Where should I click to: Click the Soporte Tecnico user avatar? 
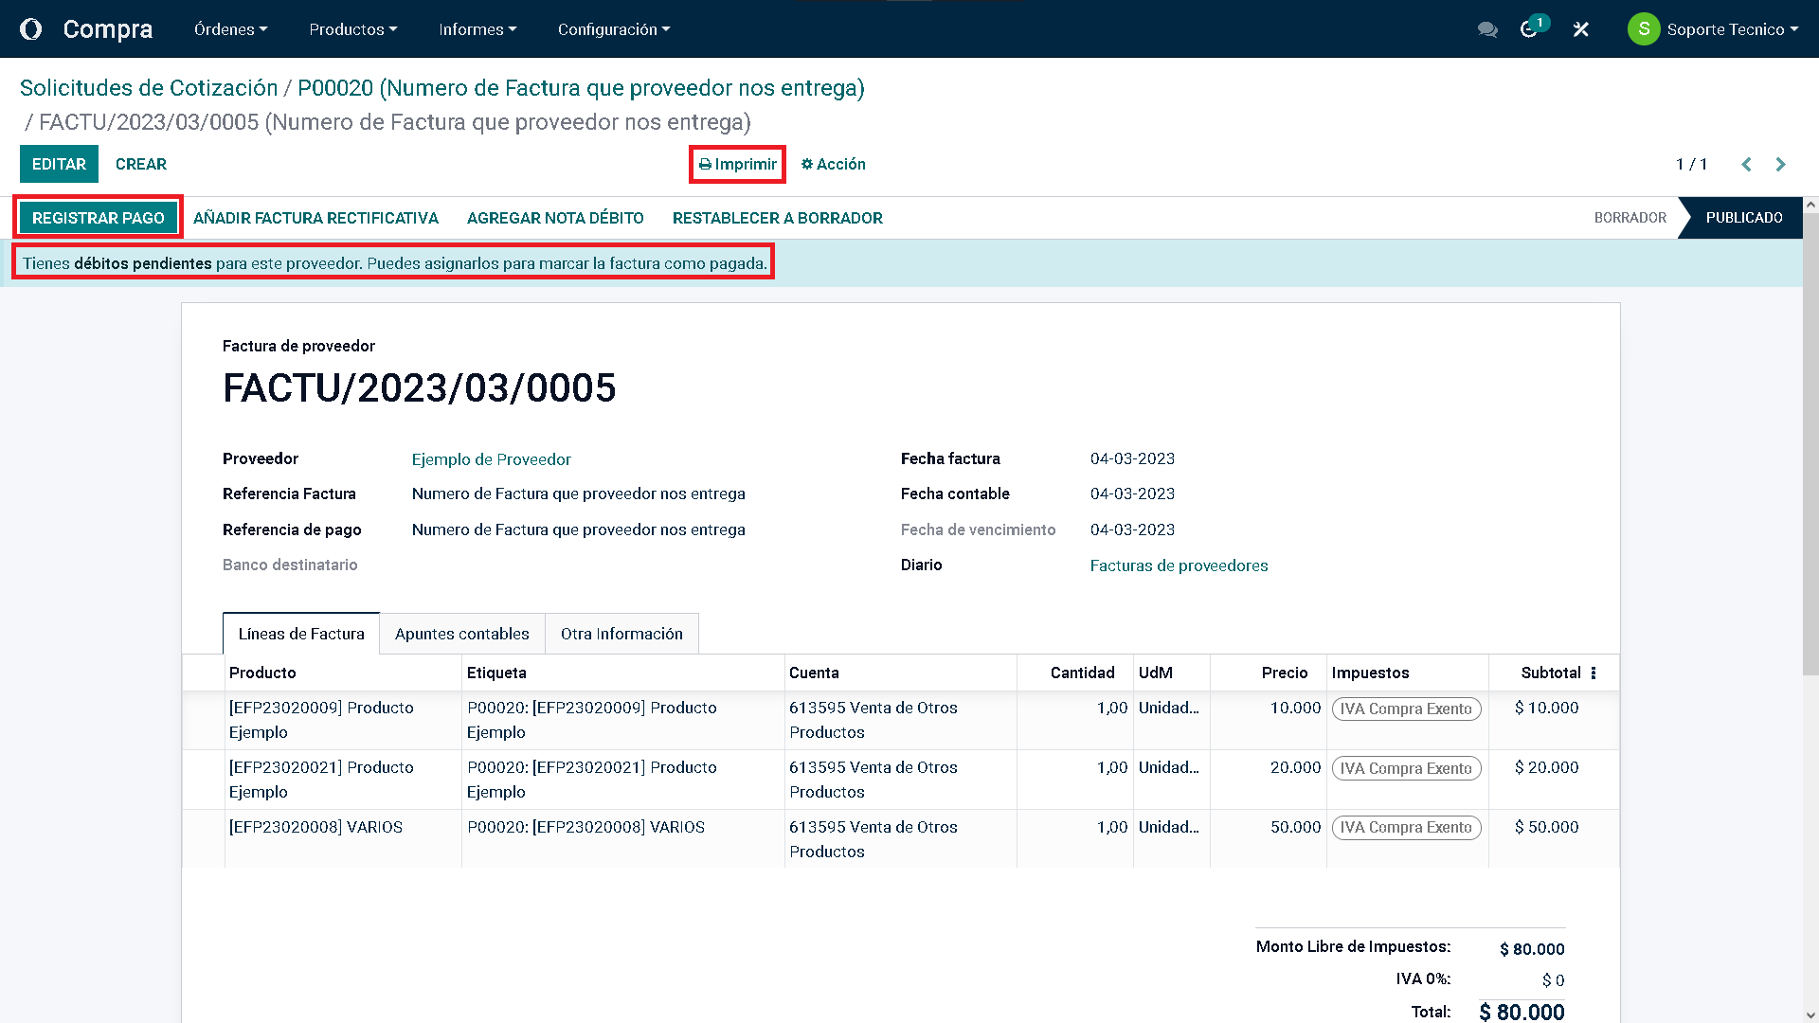pyautogui.click(x=1643, y=29)
